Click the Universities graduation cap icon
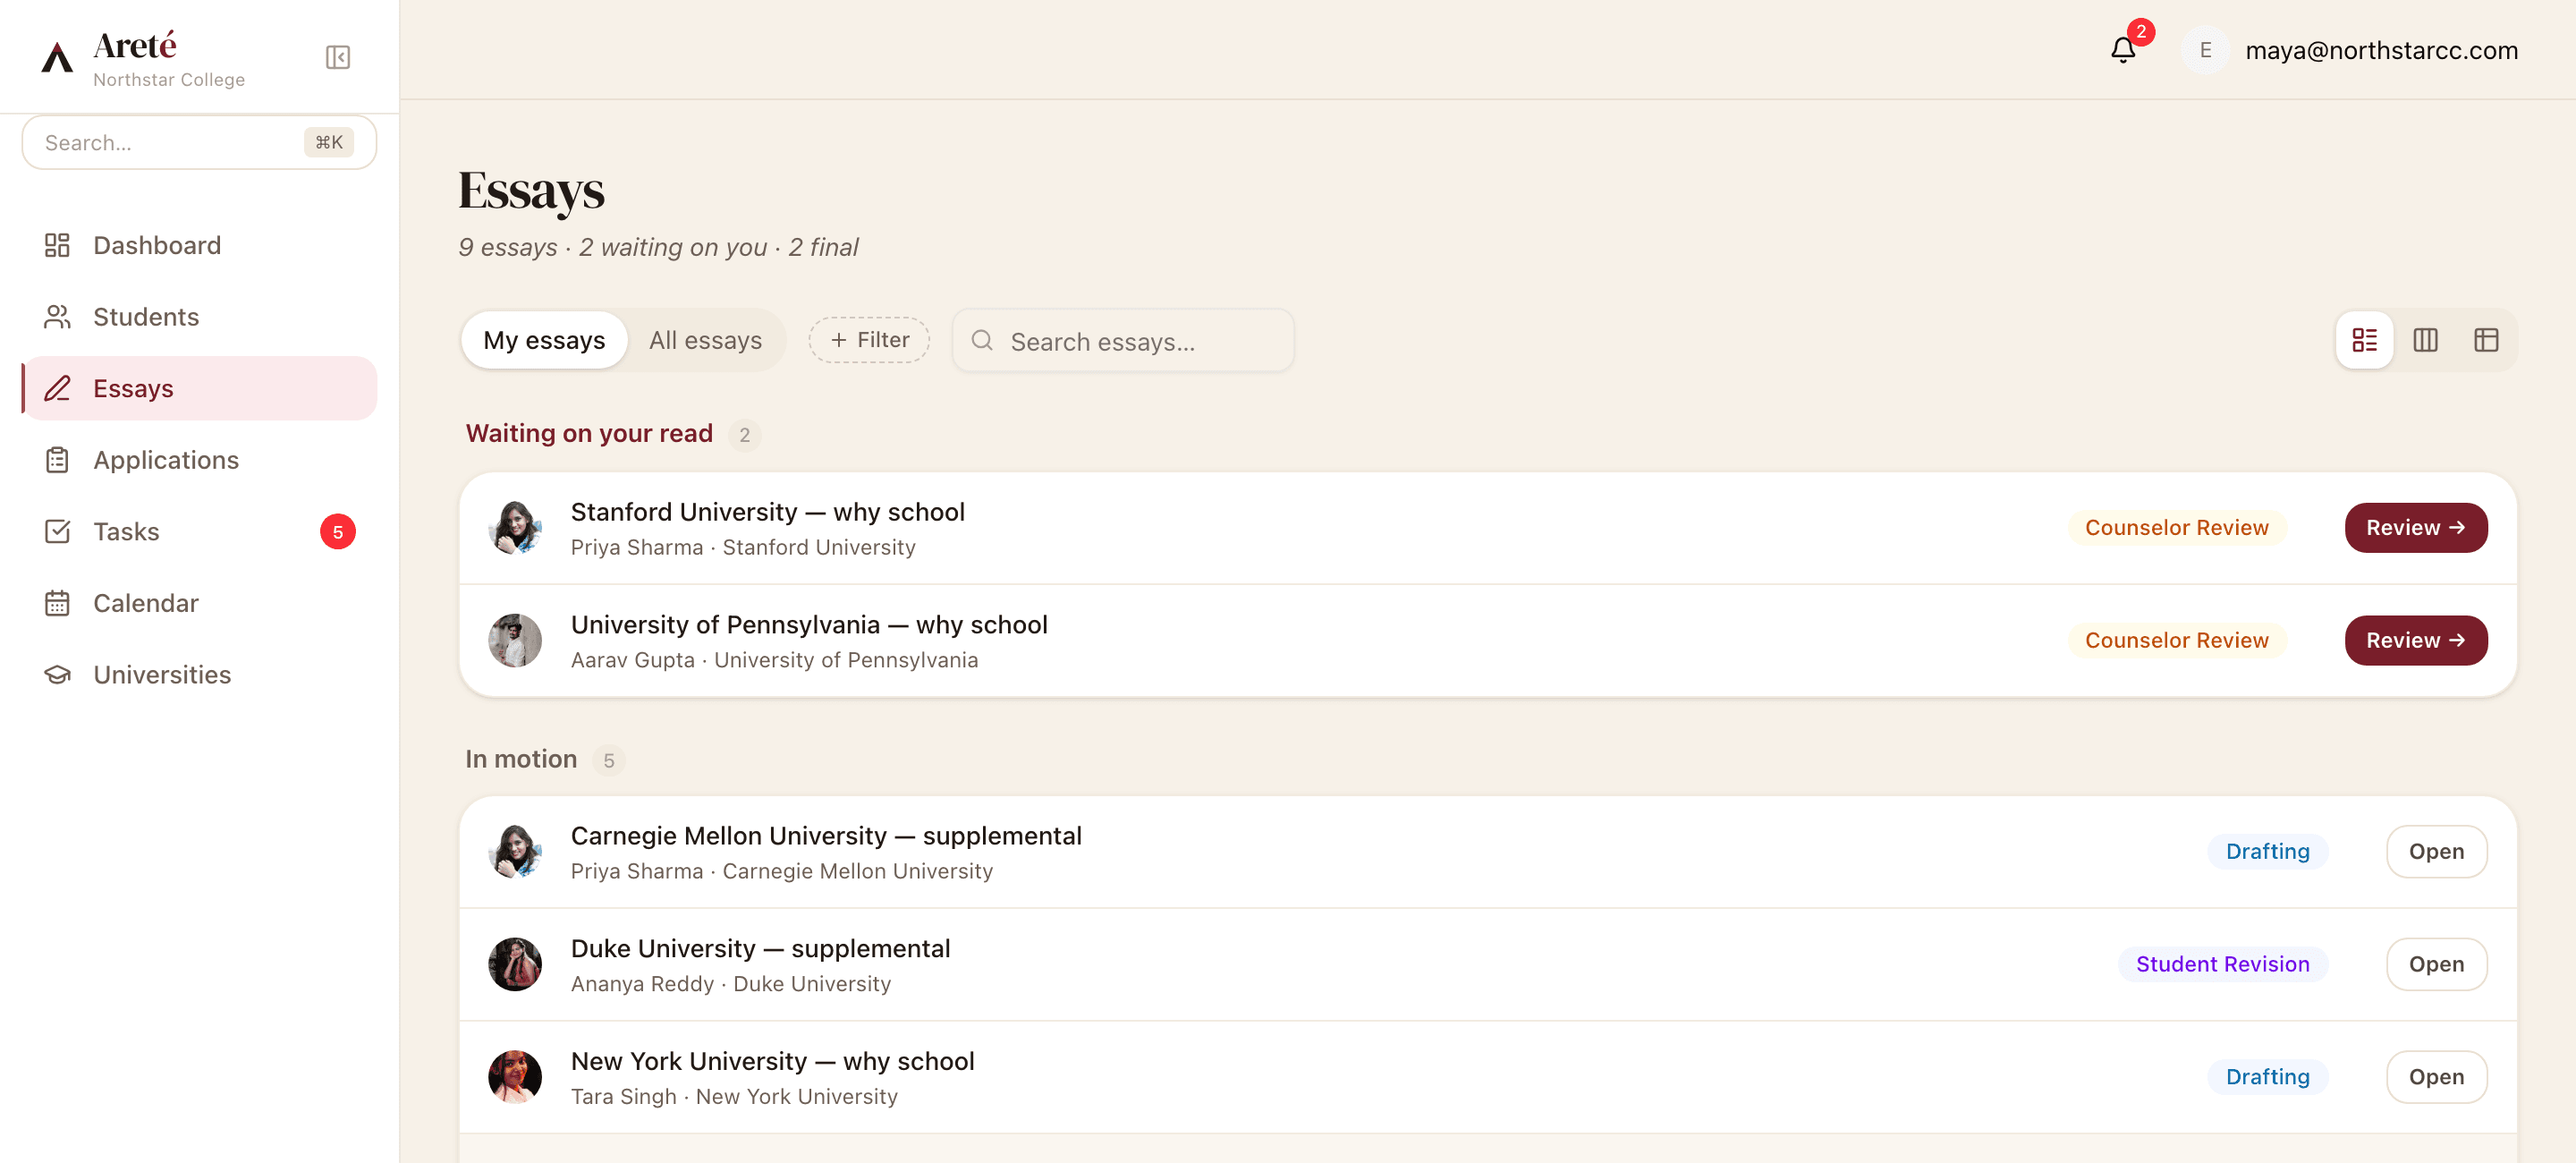Screen dimensions: 2576x1163 pos(57,675)
